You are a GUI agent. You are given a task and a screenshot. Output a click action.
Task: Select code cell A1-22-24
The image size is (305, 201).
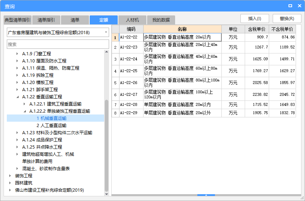click(131, 59)
